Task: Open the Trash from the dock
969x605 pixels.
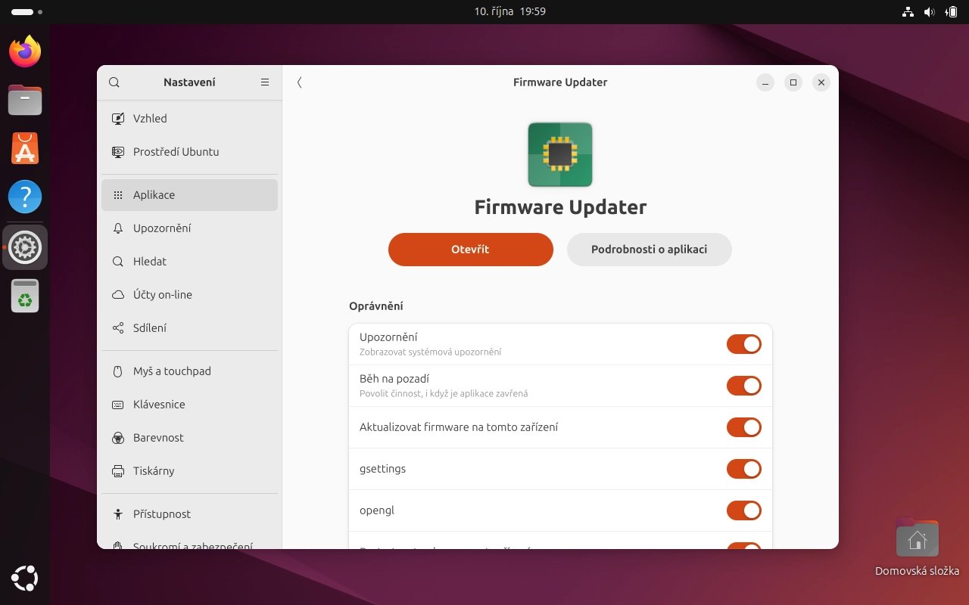Action: 25,296
